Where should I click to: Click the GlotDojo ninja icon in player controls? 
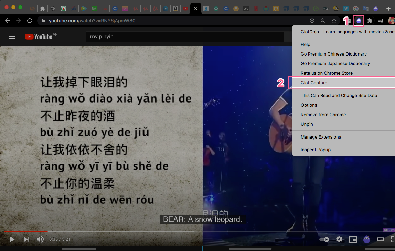(367, 239)
